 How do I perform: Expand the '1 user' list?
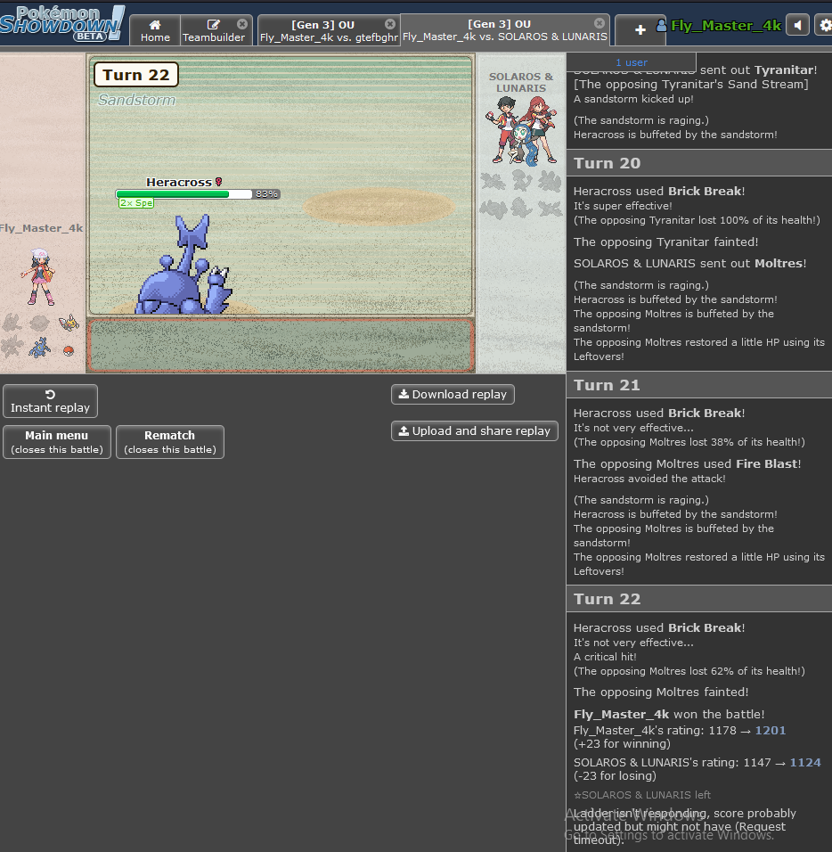tap(632, 62)
